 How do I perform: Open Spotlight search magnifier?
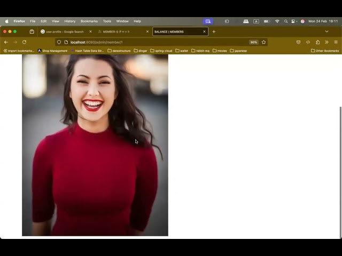pyautogui.click(x=286, y=21)
